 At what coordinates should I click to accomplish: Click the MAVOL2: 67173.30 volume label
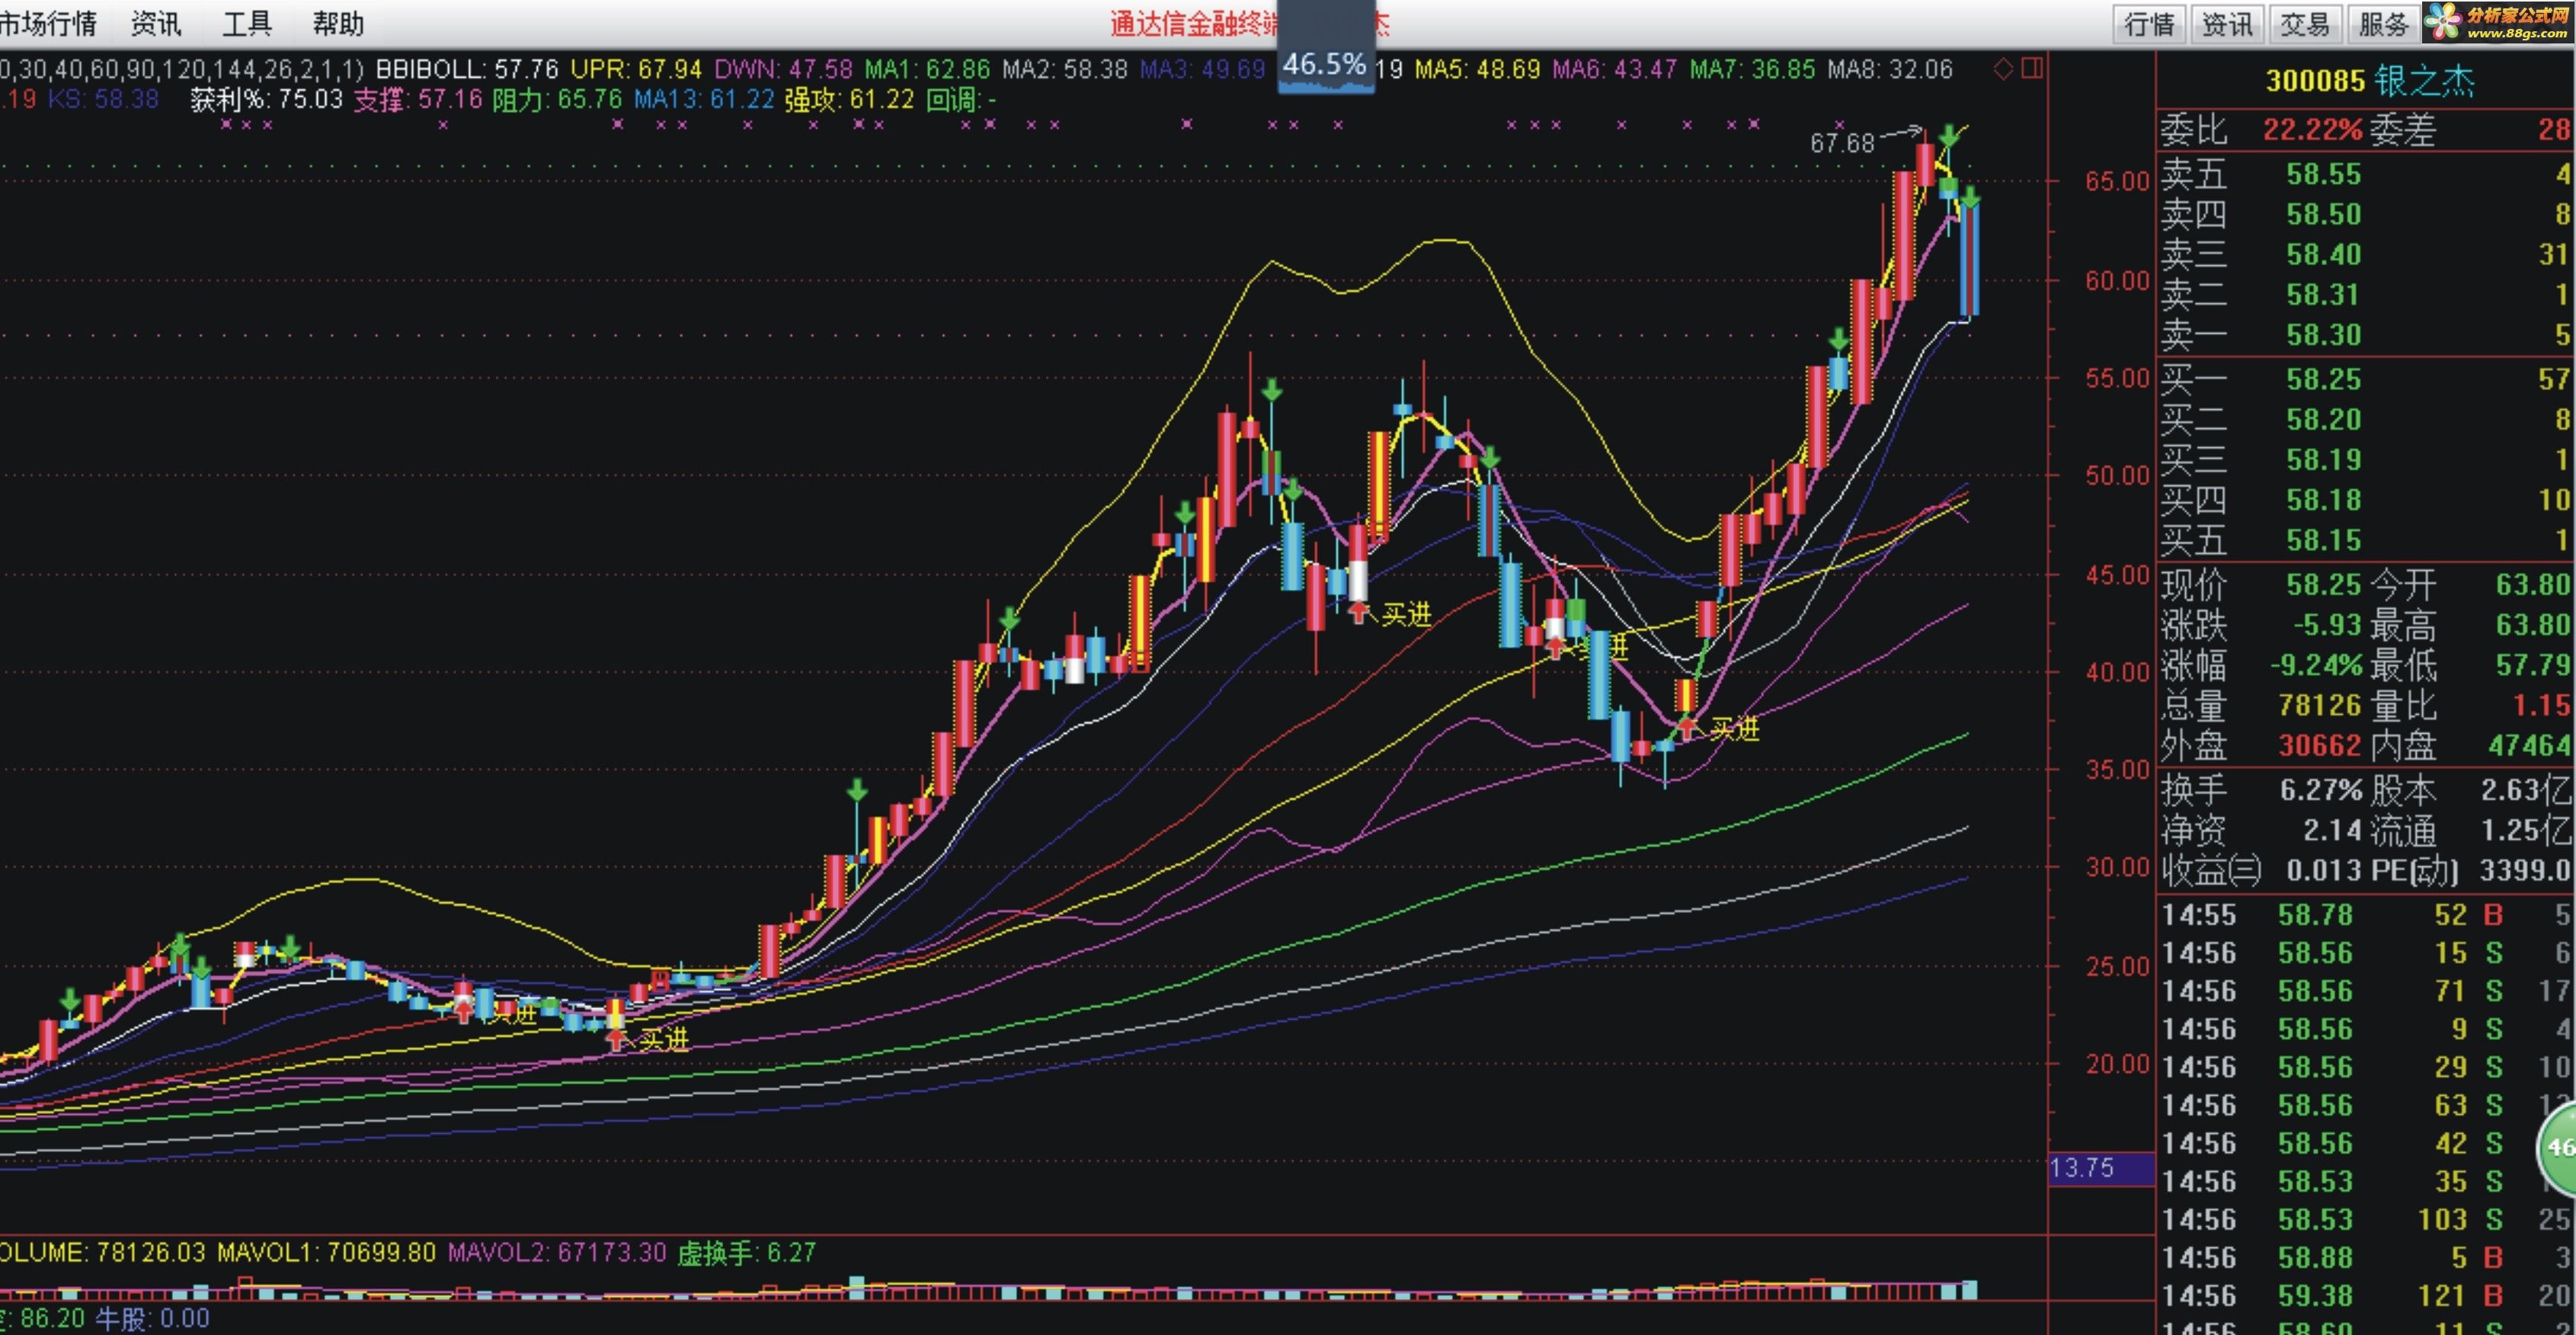tap(557, 1252)
